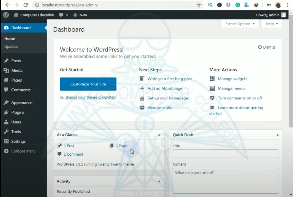This screenshot has width=293, height=197.
Task: Click the Manage widgets icon
Action: click(212, 79)
